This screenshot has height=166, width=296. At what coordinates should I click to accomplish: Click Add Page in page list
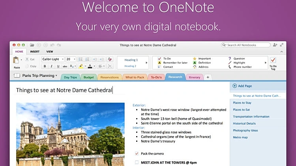(x=242, y=86)
